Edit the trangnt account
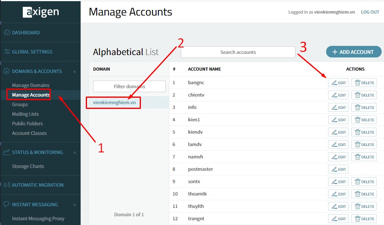This screenshot has height=225, width=384. point(338,219)
